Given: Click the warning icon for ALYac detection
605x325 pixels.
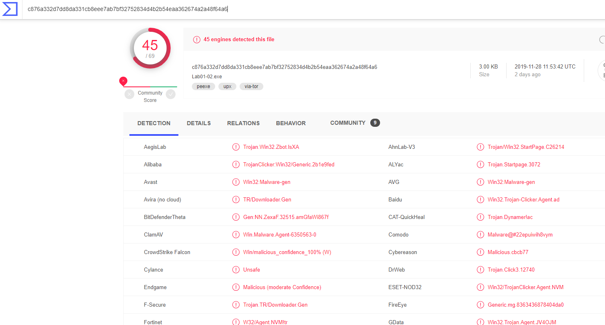Looking at the screenshot, I should (480, 164).
